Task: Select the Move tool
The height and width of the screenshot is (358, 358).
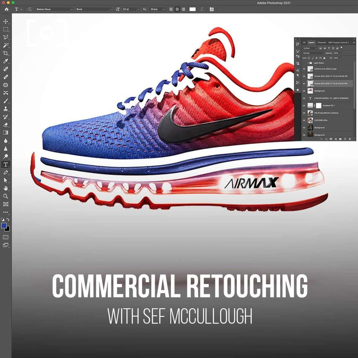Action: 5,22
